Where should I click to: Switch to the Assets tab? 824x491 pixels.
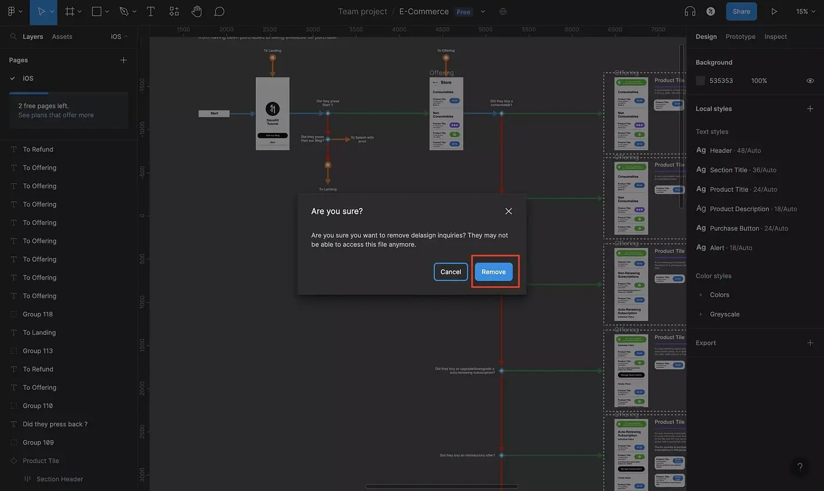[x=62, y=37]
